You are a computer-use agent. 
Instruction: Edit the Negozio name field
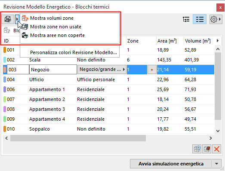(53, 70)
